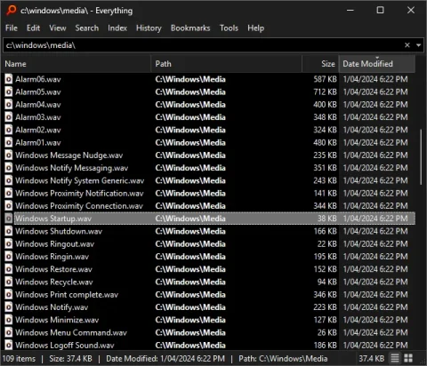Image resolution: width=427 pixels, height=366 pixels.
Task: Switch to thumbnails grid view icon
Action: coord(408,358)
